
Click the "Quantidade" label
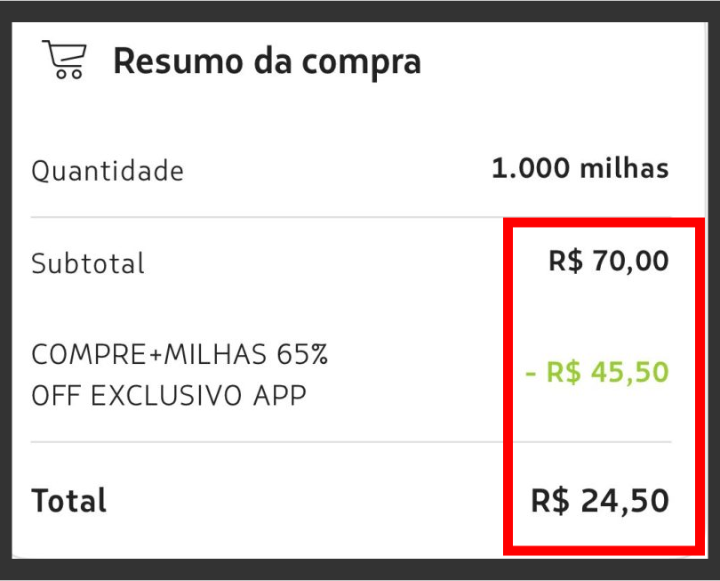pos(108,170)
